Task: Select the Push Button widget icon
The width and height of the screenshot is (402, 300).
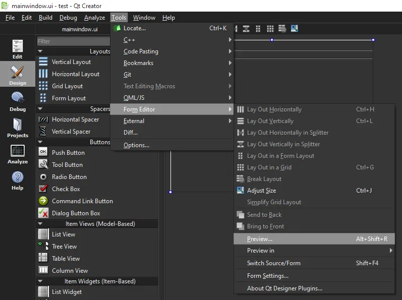Action: 43,152
